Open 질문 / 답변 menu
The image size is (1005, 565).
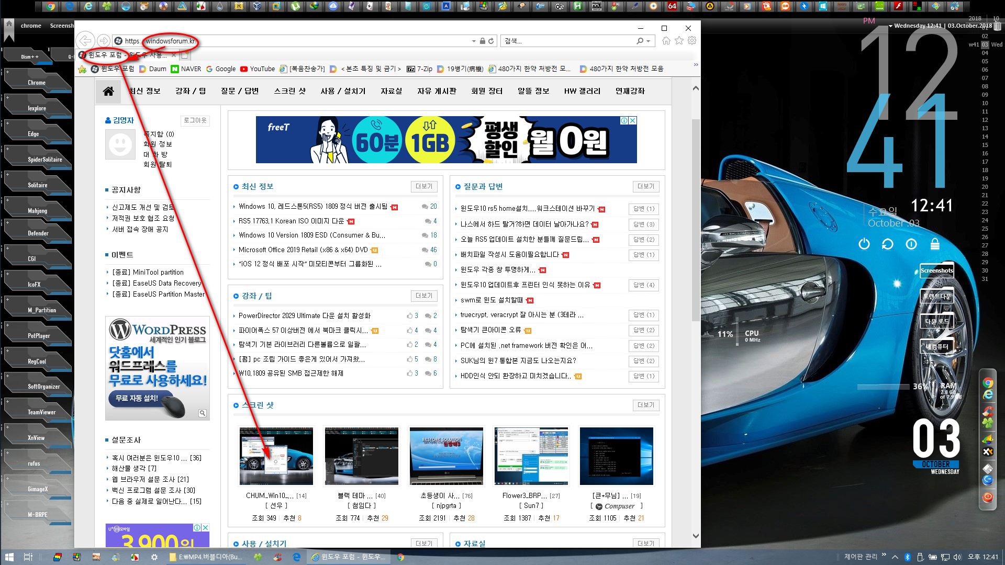240,91
